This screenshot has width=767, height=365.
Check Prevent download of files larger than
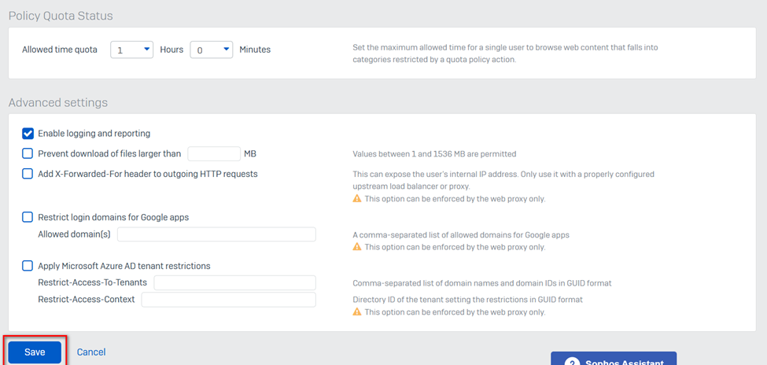tap(28, 154)
